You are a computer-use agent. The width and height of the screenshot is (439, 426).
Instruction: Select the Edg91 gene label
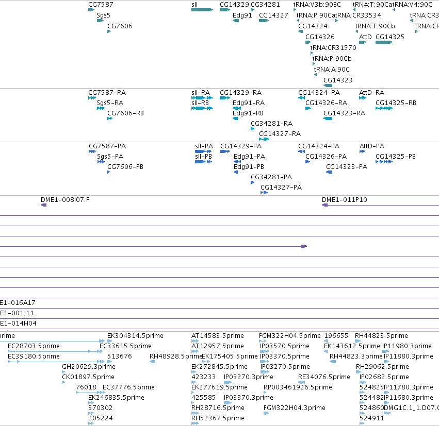pos(242,15)
